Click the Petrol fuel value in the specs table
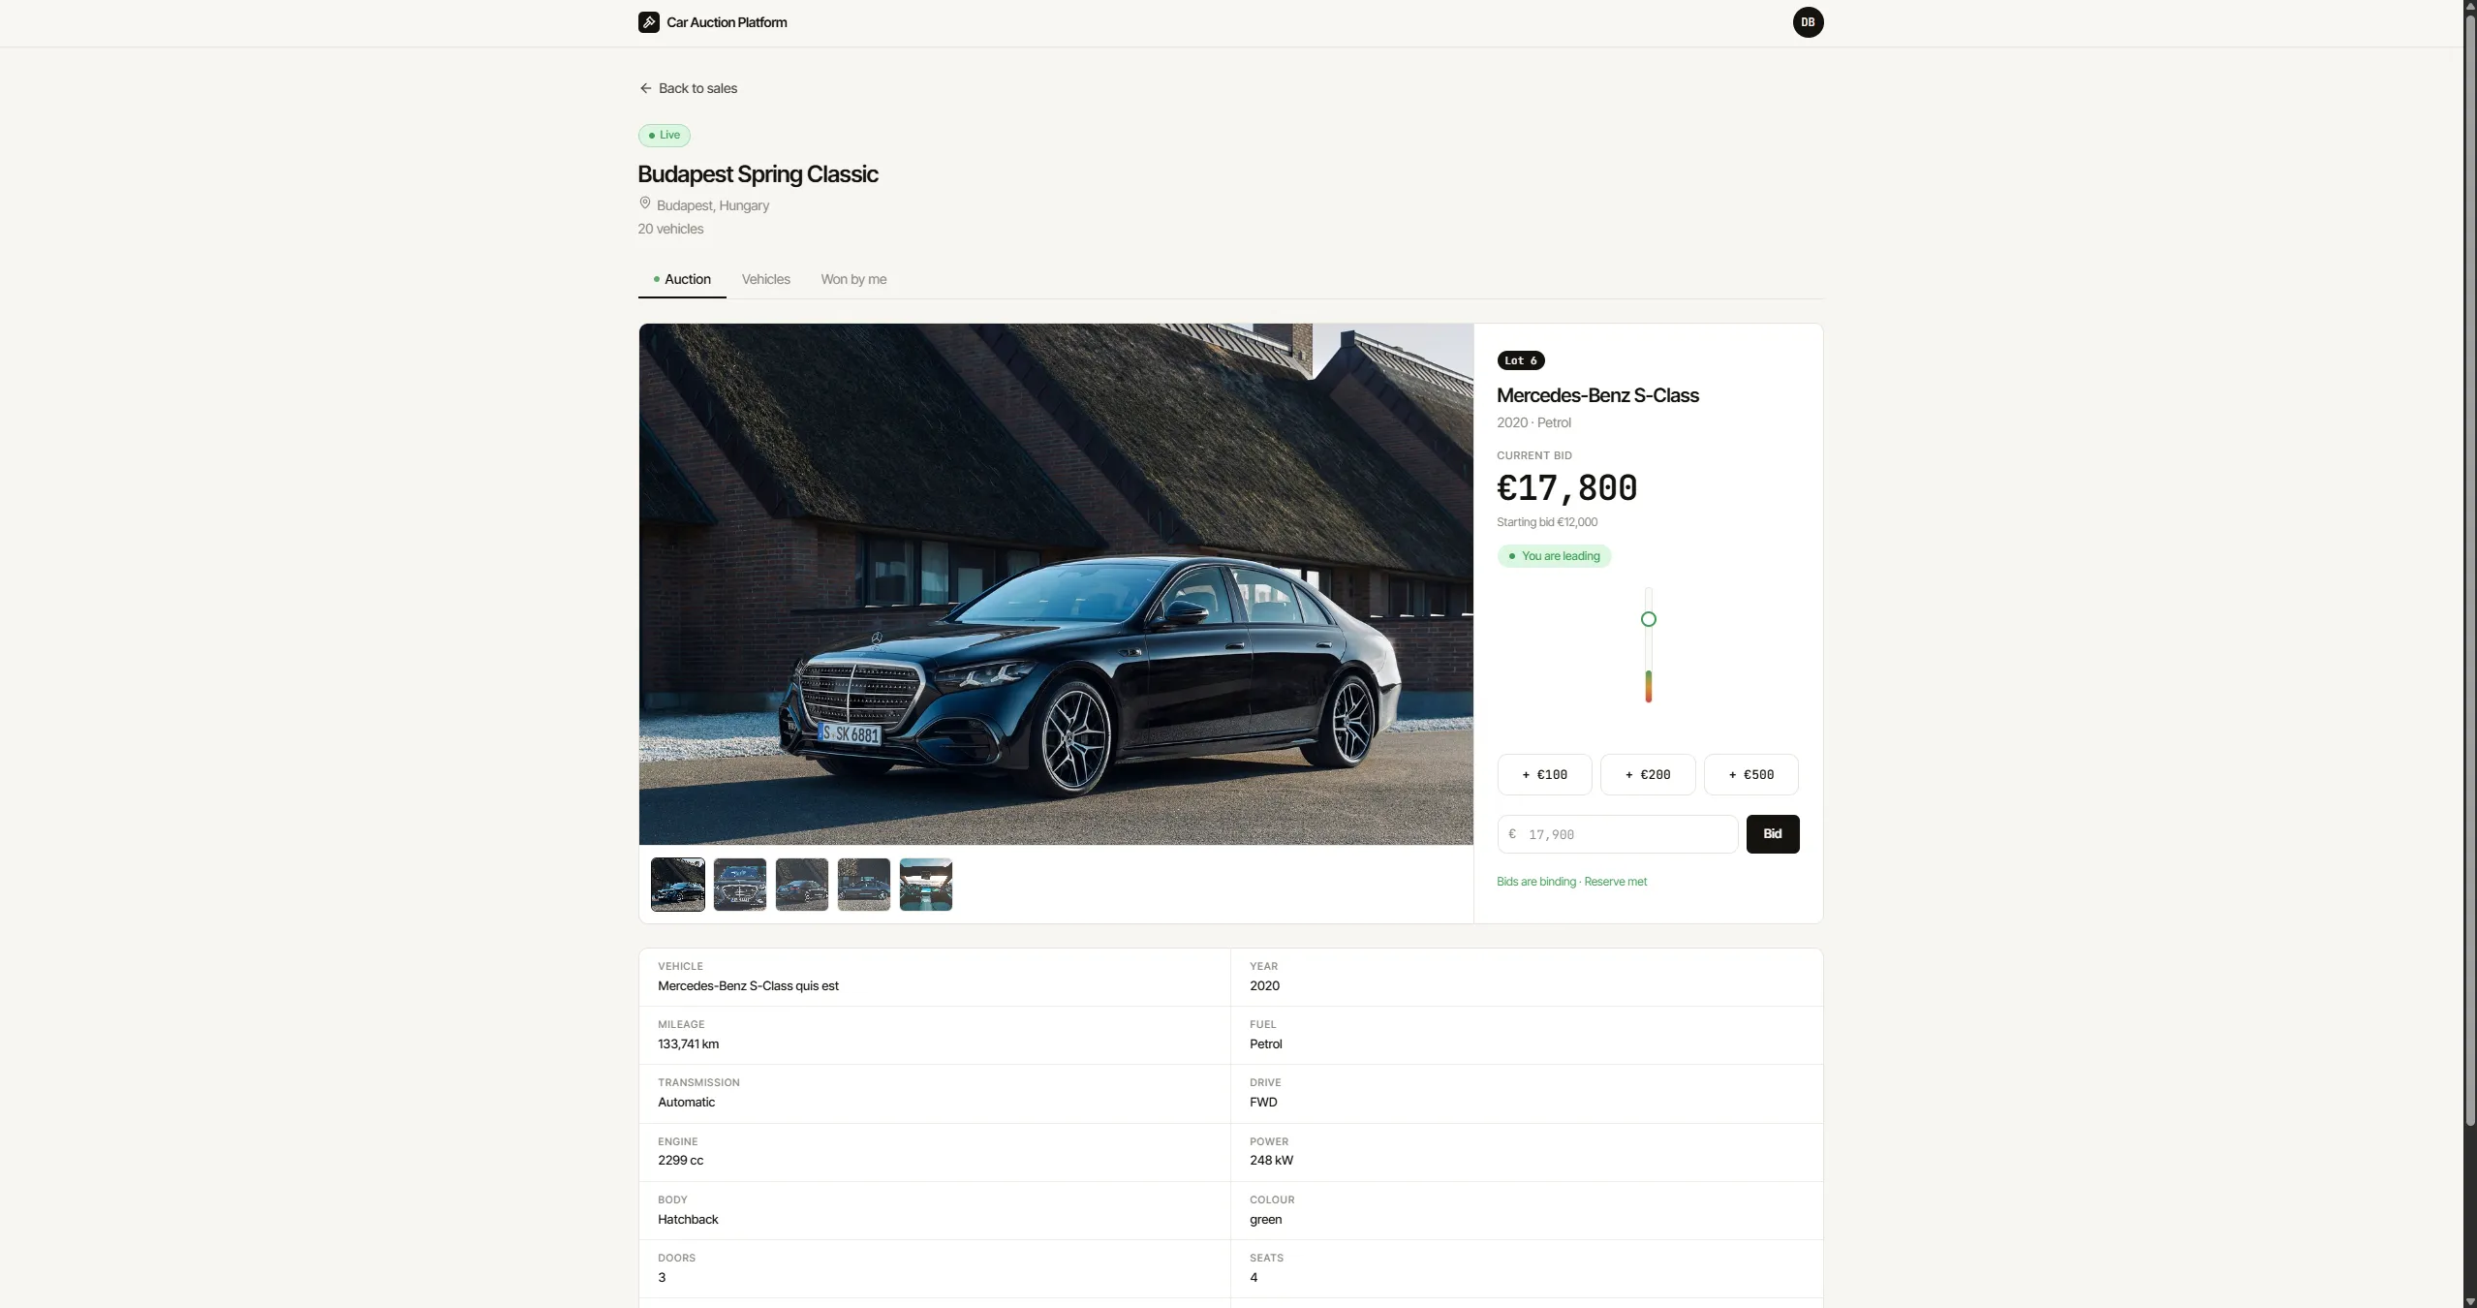Viewport: 2477px width, 1308px height. point(1265,1044)
